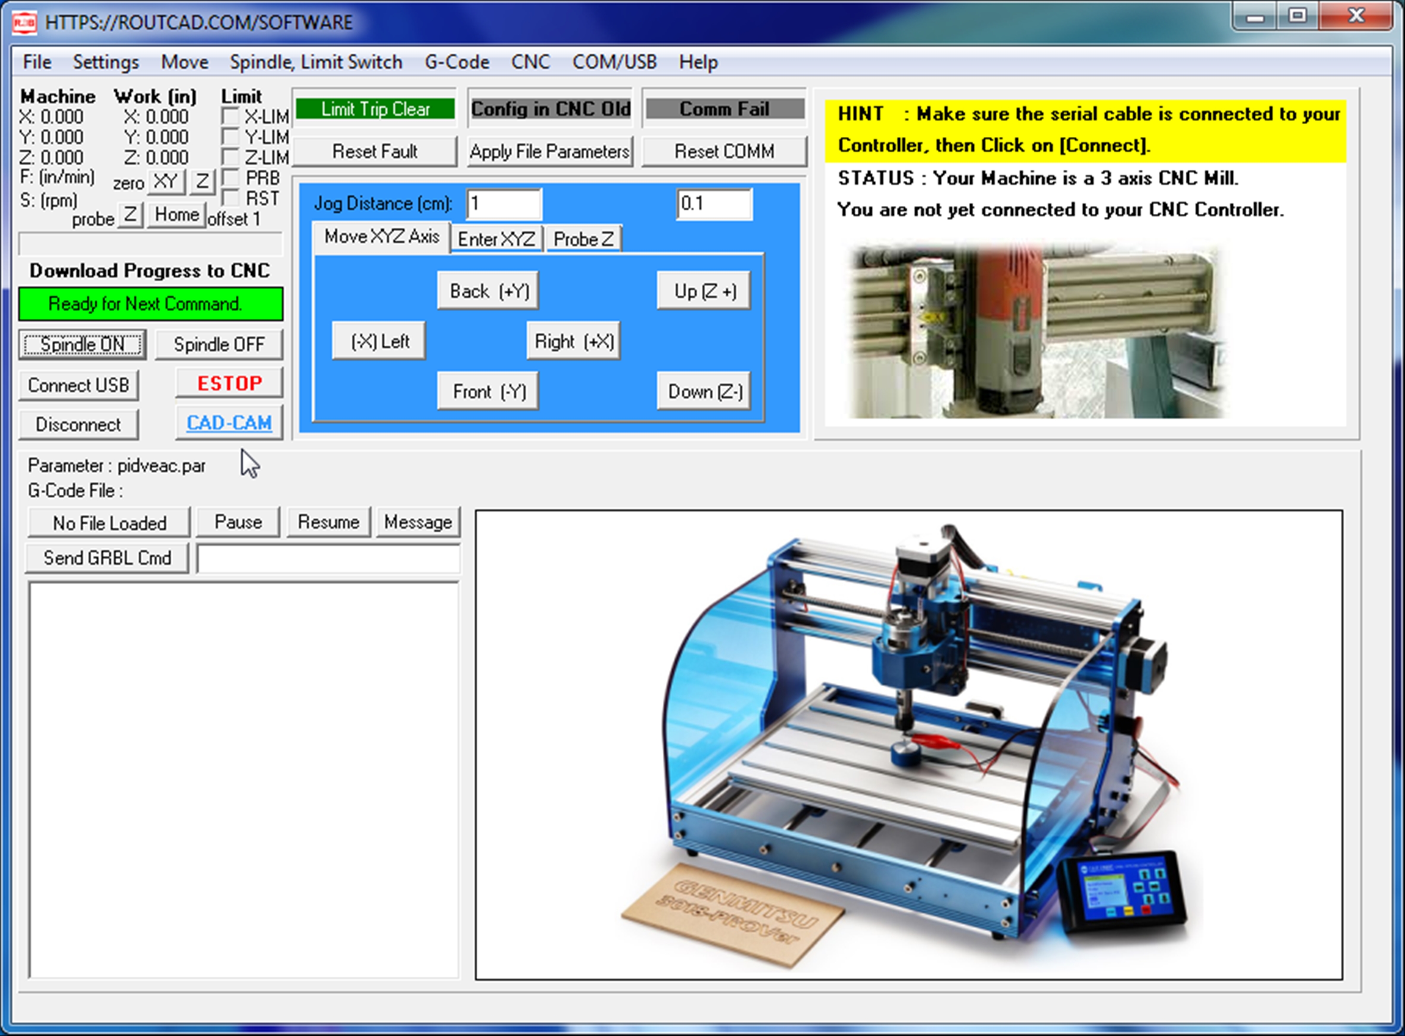This screenshot has width=1405, height=1036.
Task: Click the Config in CNC Old indicator
Action: click(550, 109)
